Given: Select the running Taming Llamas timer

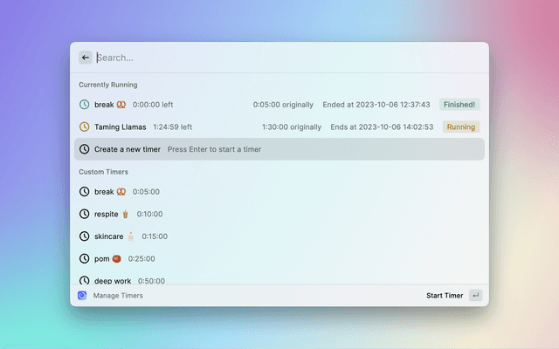Looking at the screenshot, I should tap(279, 127).
